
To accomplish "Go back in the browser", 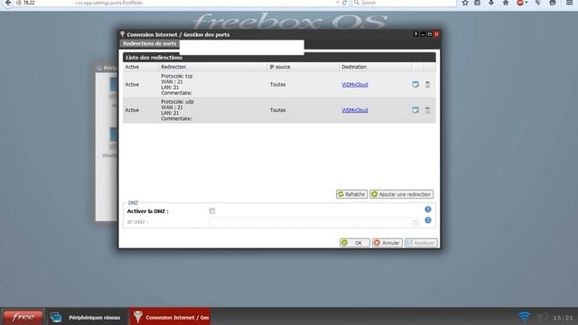I will pos(8,3).
